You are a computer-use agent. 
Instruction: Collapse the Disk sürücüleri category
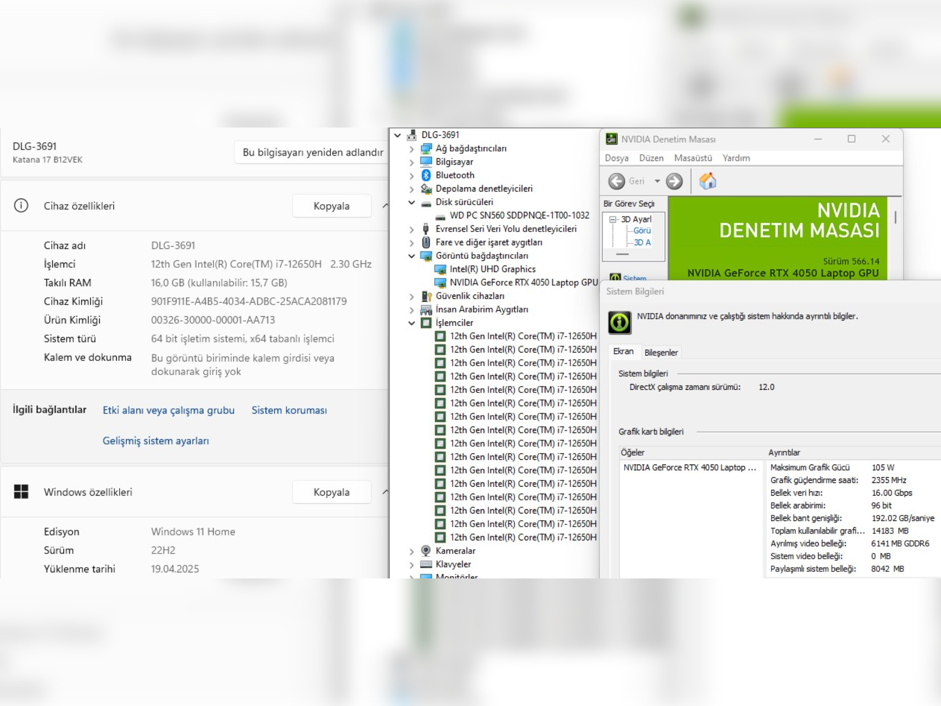(x=412, y=202)
